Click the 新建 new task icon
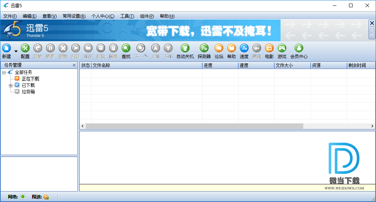 click(x=6, y=48)
